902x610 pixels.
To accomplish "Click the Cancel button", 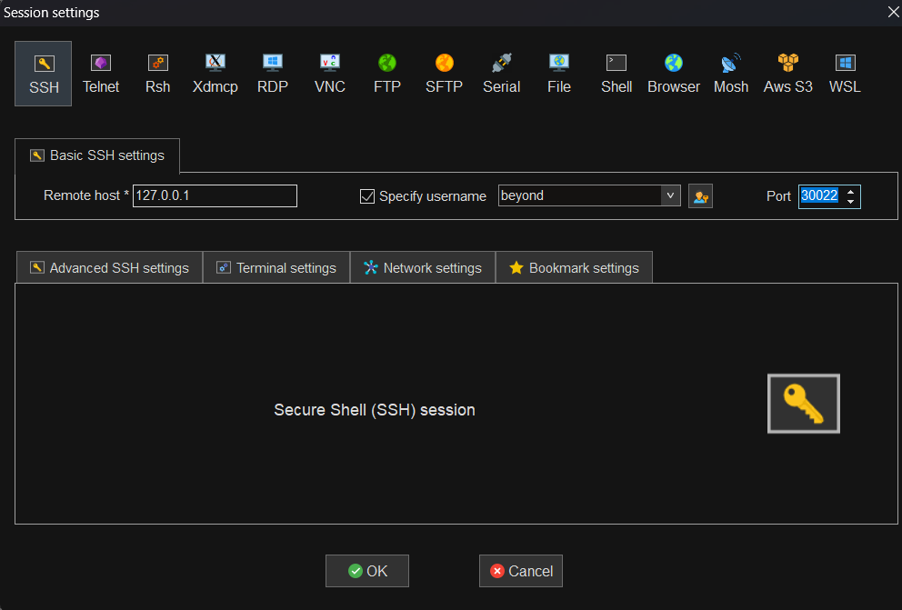I will 521,571.
